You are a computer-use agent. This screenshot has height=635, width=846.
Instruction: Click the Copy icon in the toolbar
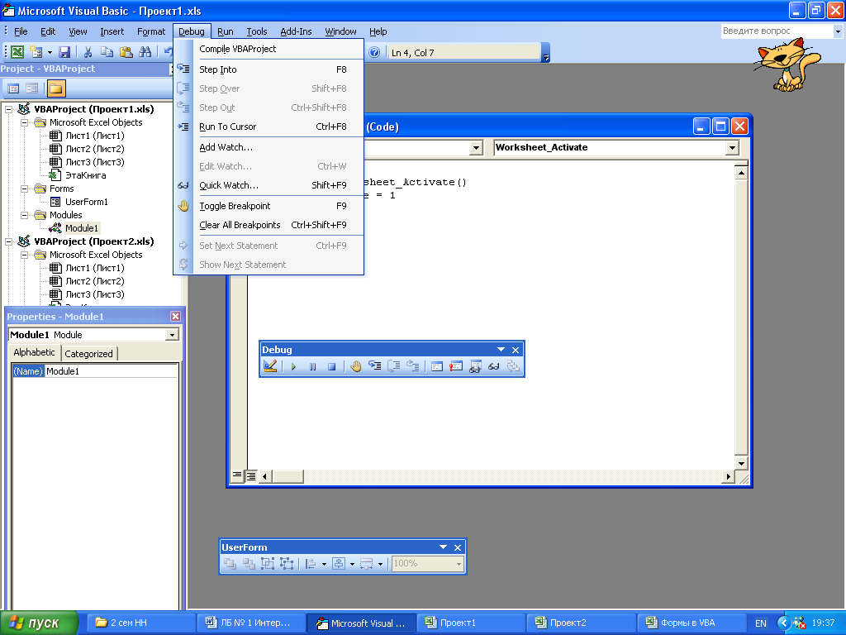(107, 52)
